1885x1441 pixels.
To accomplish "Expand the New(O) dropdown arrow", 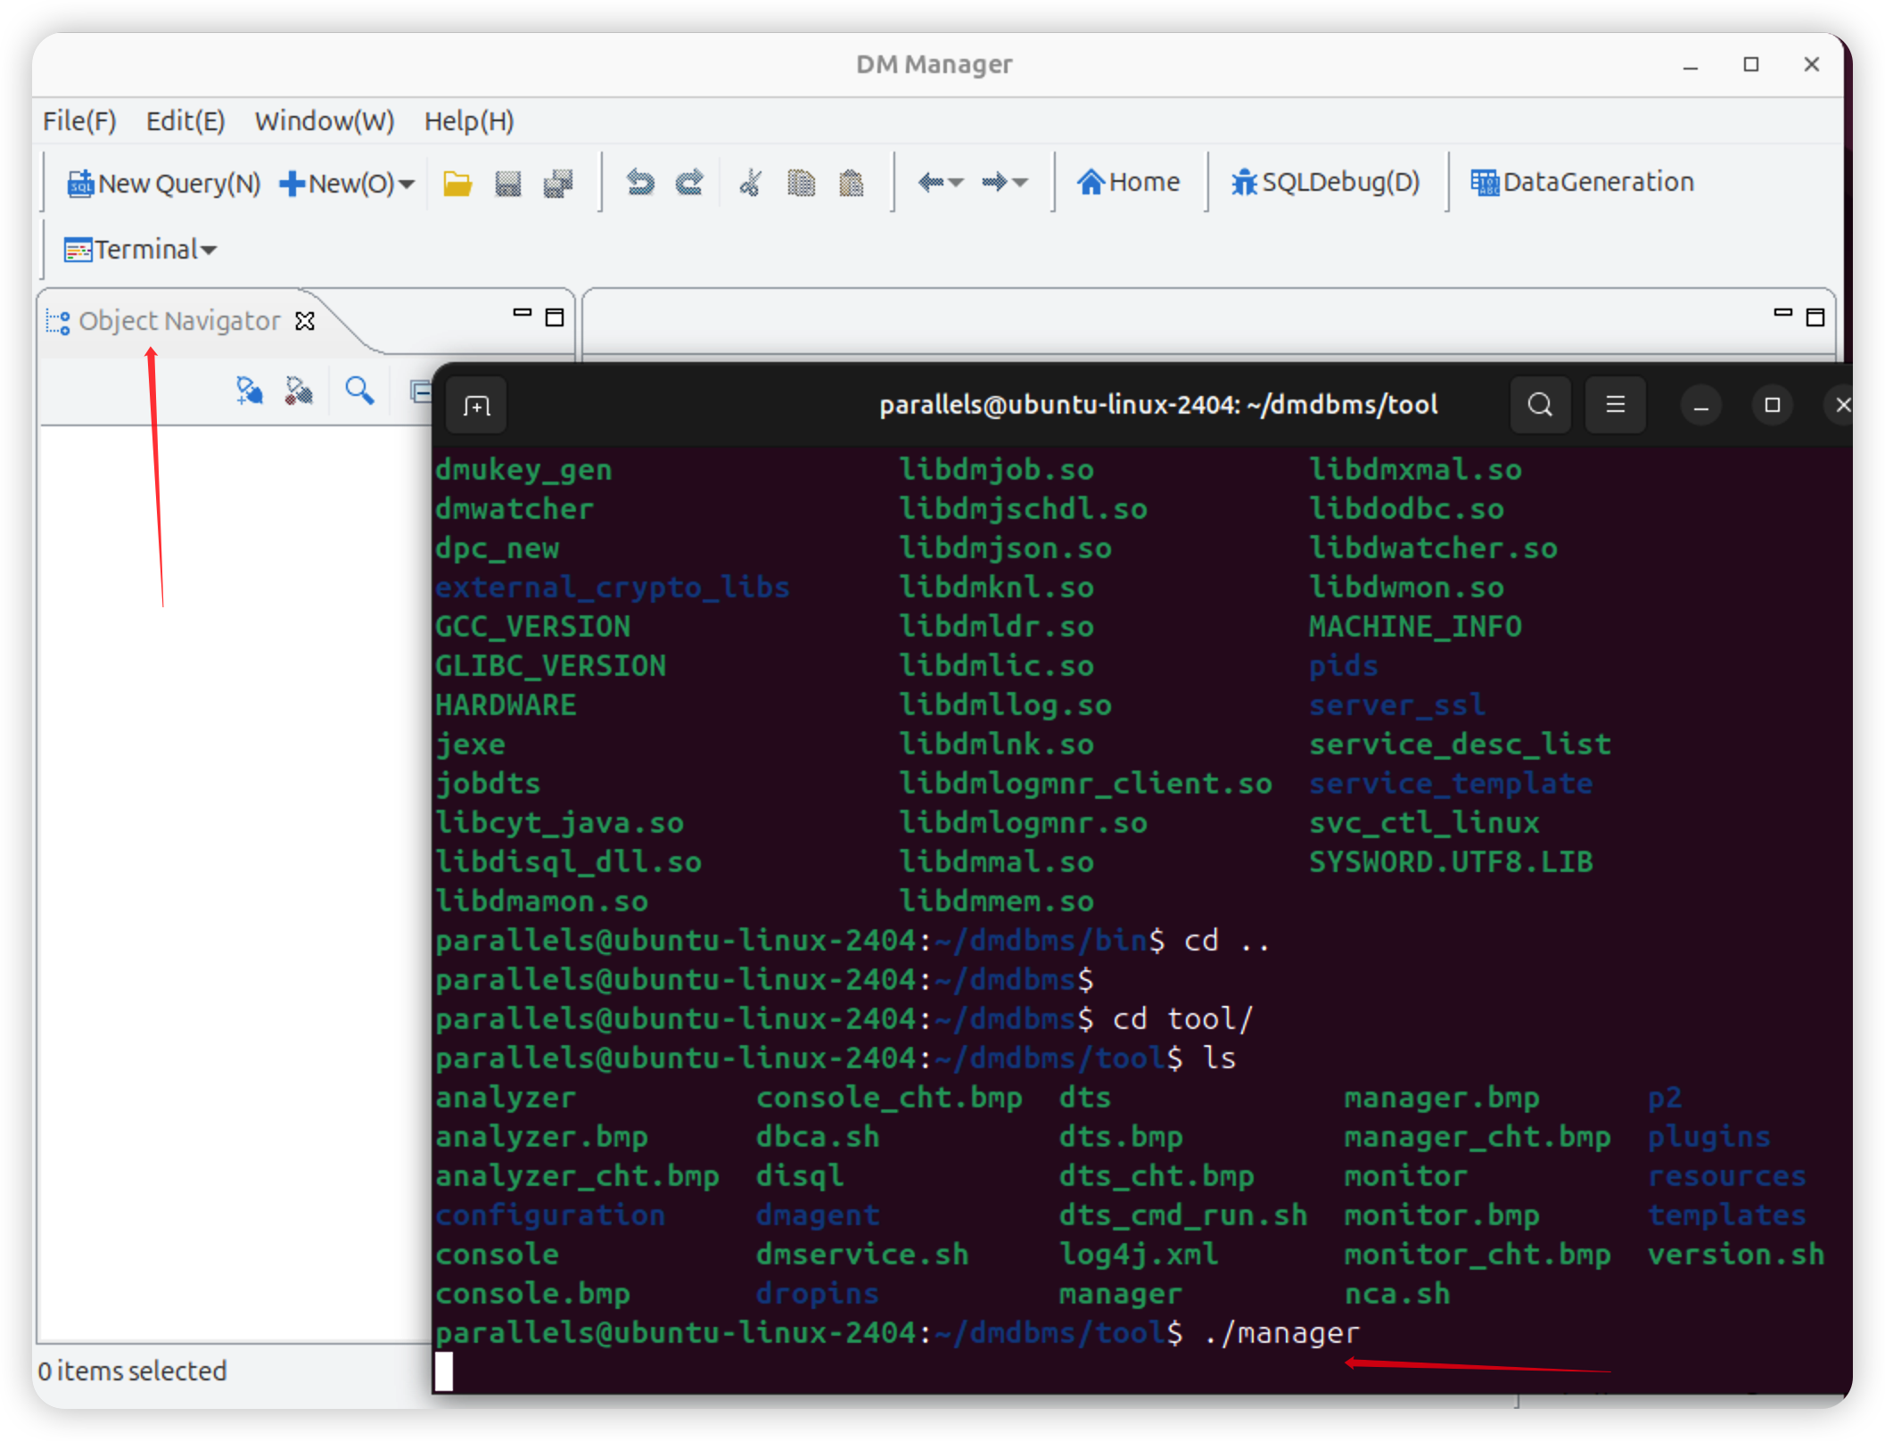I will point(407,184).
